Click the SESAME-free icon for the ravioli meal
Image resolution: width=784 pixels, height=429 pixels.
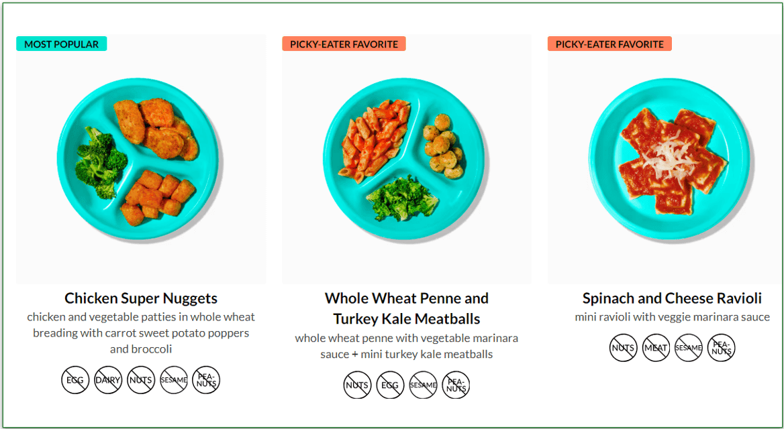688,348
